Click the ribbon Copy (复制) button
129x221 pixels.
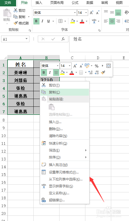[19, 17]
